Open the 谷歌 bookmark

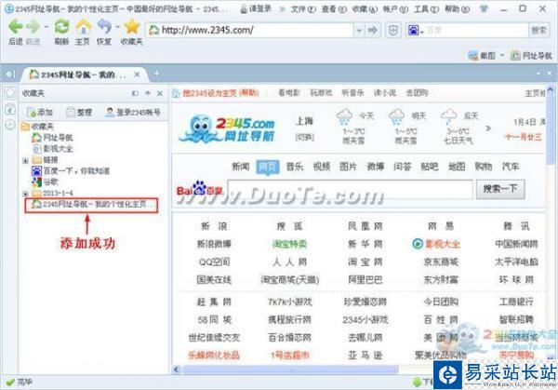click(45, 182)
